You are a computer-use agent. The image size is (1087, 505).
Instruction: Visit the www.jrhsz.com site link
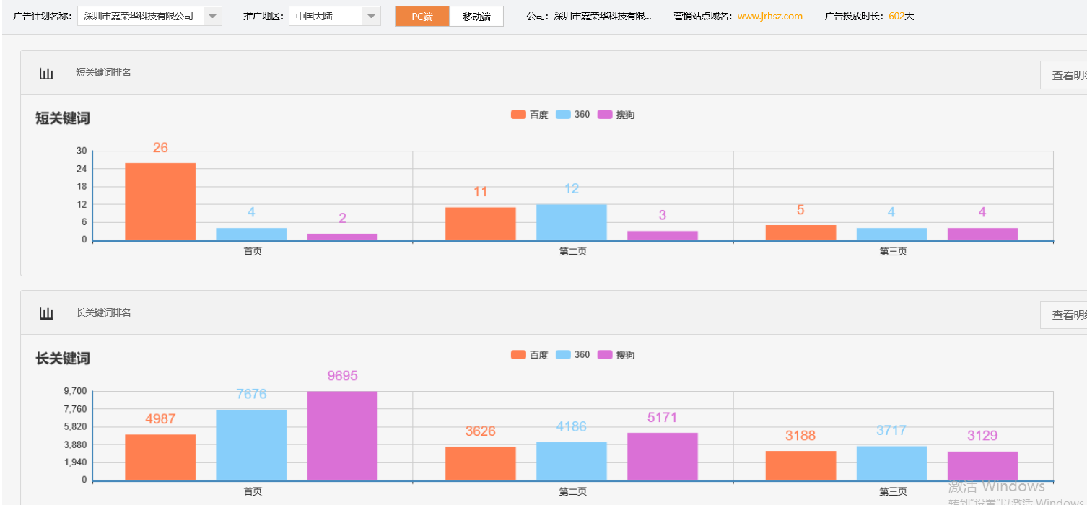(x=769, y=16)
